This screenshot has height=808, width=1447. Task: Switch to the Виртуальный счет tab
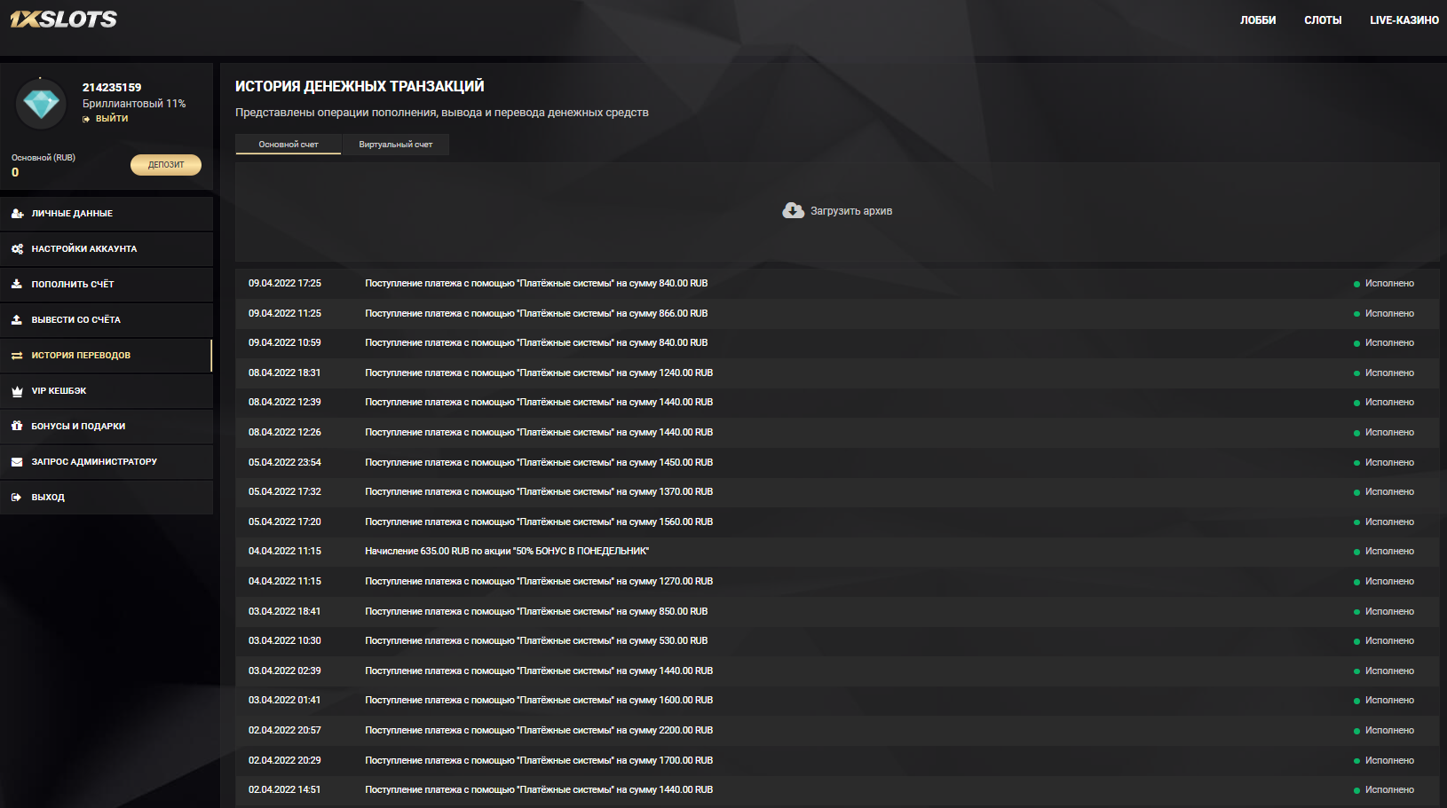click(396, 145)
